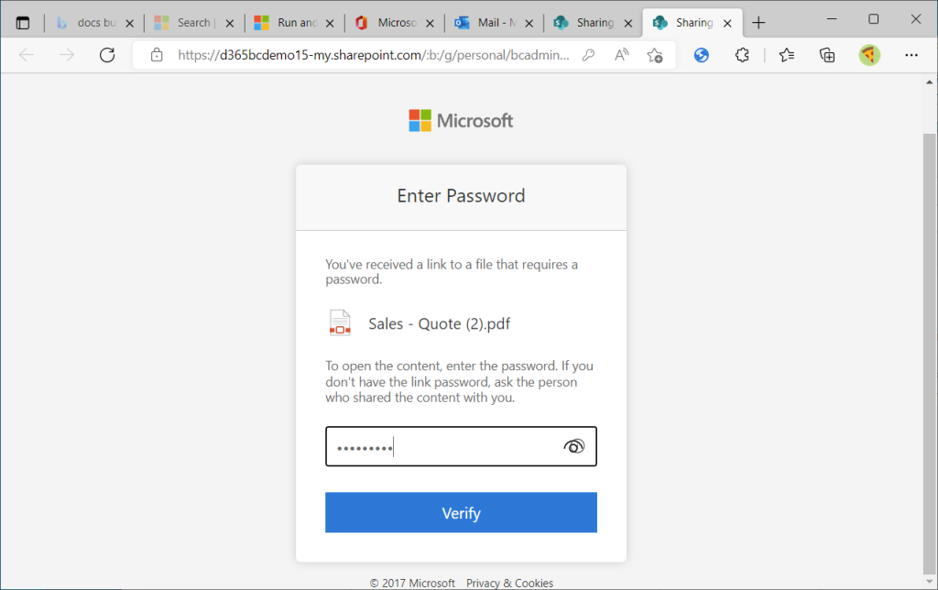Open the Favorites list icon

point(786,55)
